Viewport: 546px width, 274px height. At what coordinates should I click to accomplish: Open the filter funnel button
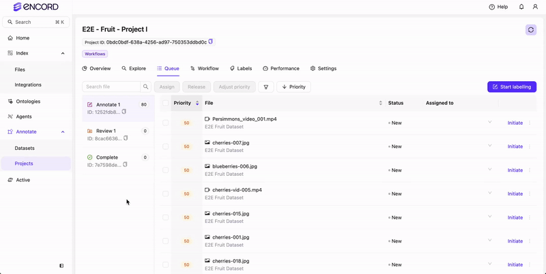point(266,87)
